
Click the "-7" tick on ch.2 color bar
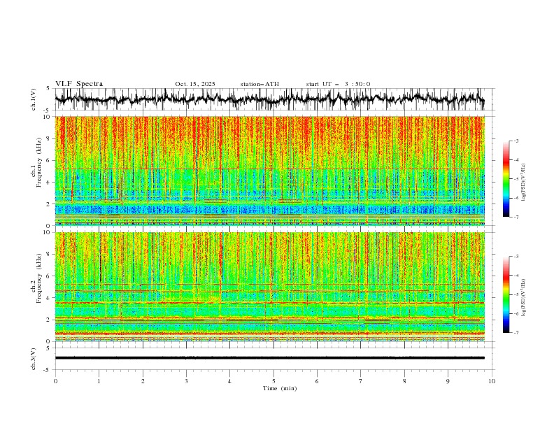click(516, 333)
